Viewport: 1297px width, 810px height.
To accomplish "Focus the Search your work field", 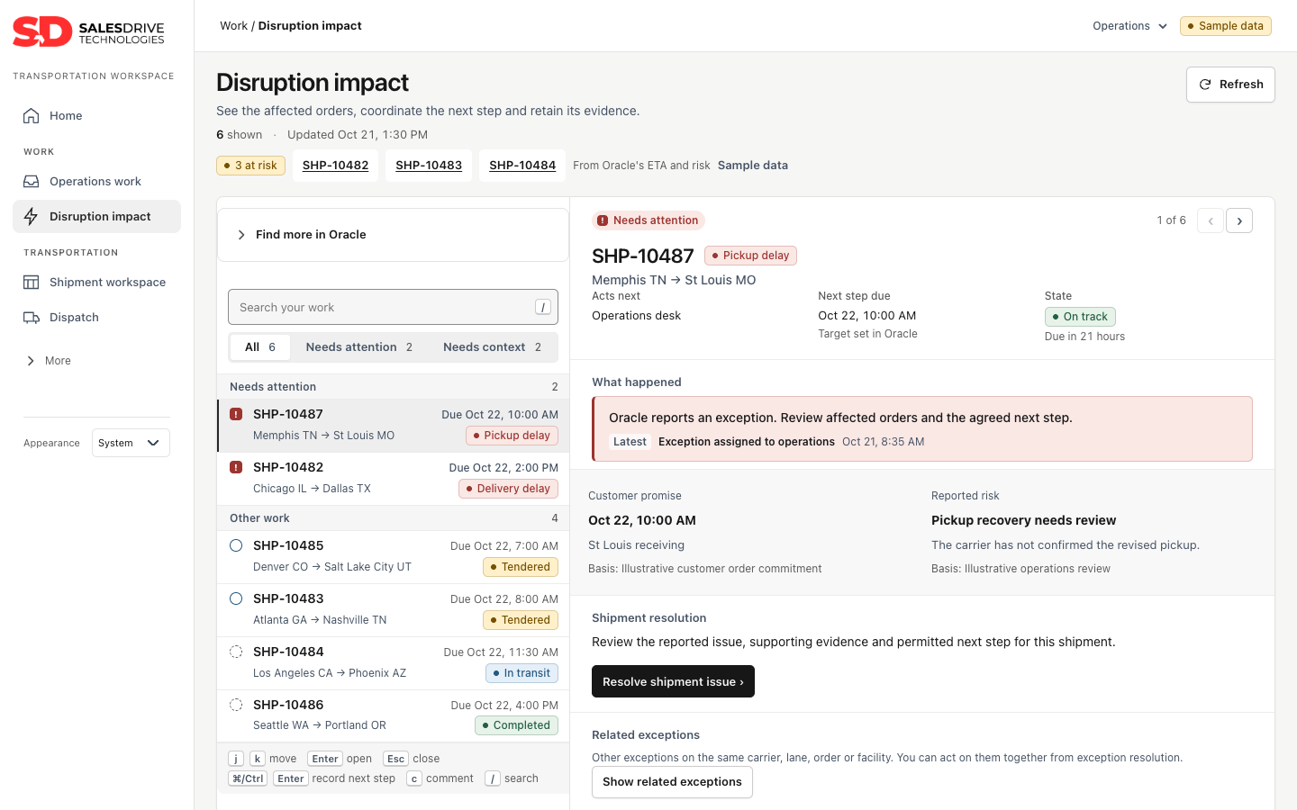I will click(x=393, y=307).
